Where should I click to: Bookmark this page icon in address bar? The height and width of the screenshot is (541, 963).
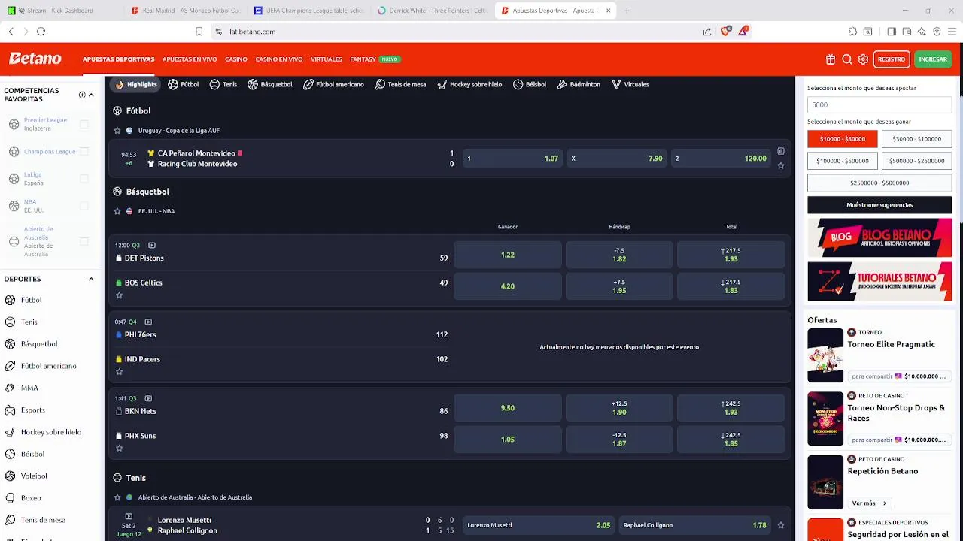pos(199,32)
